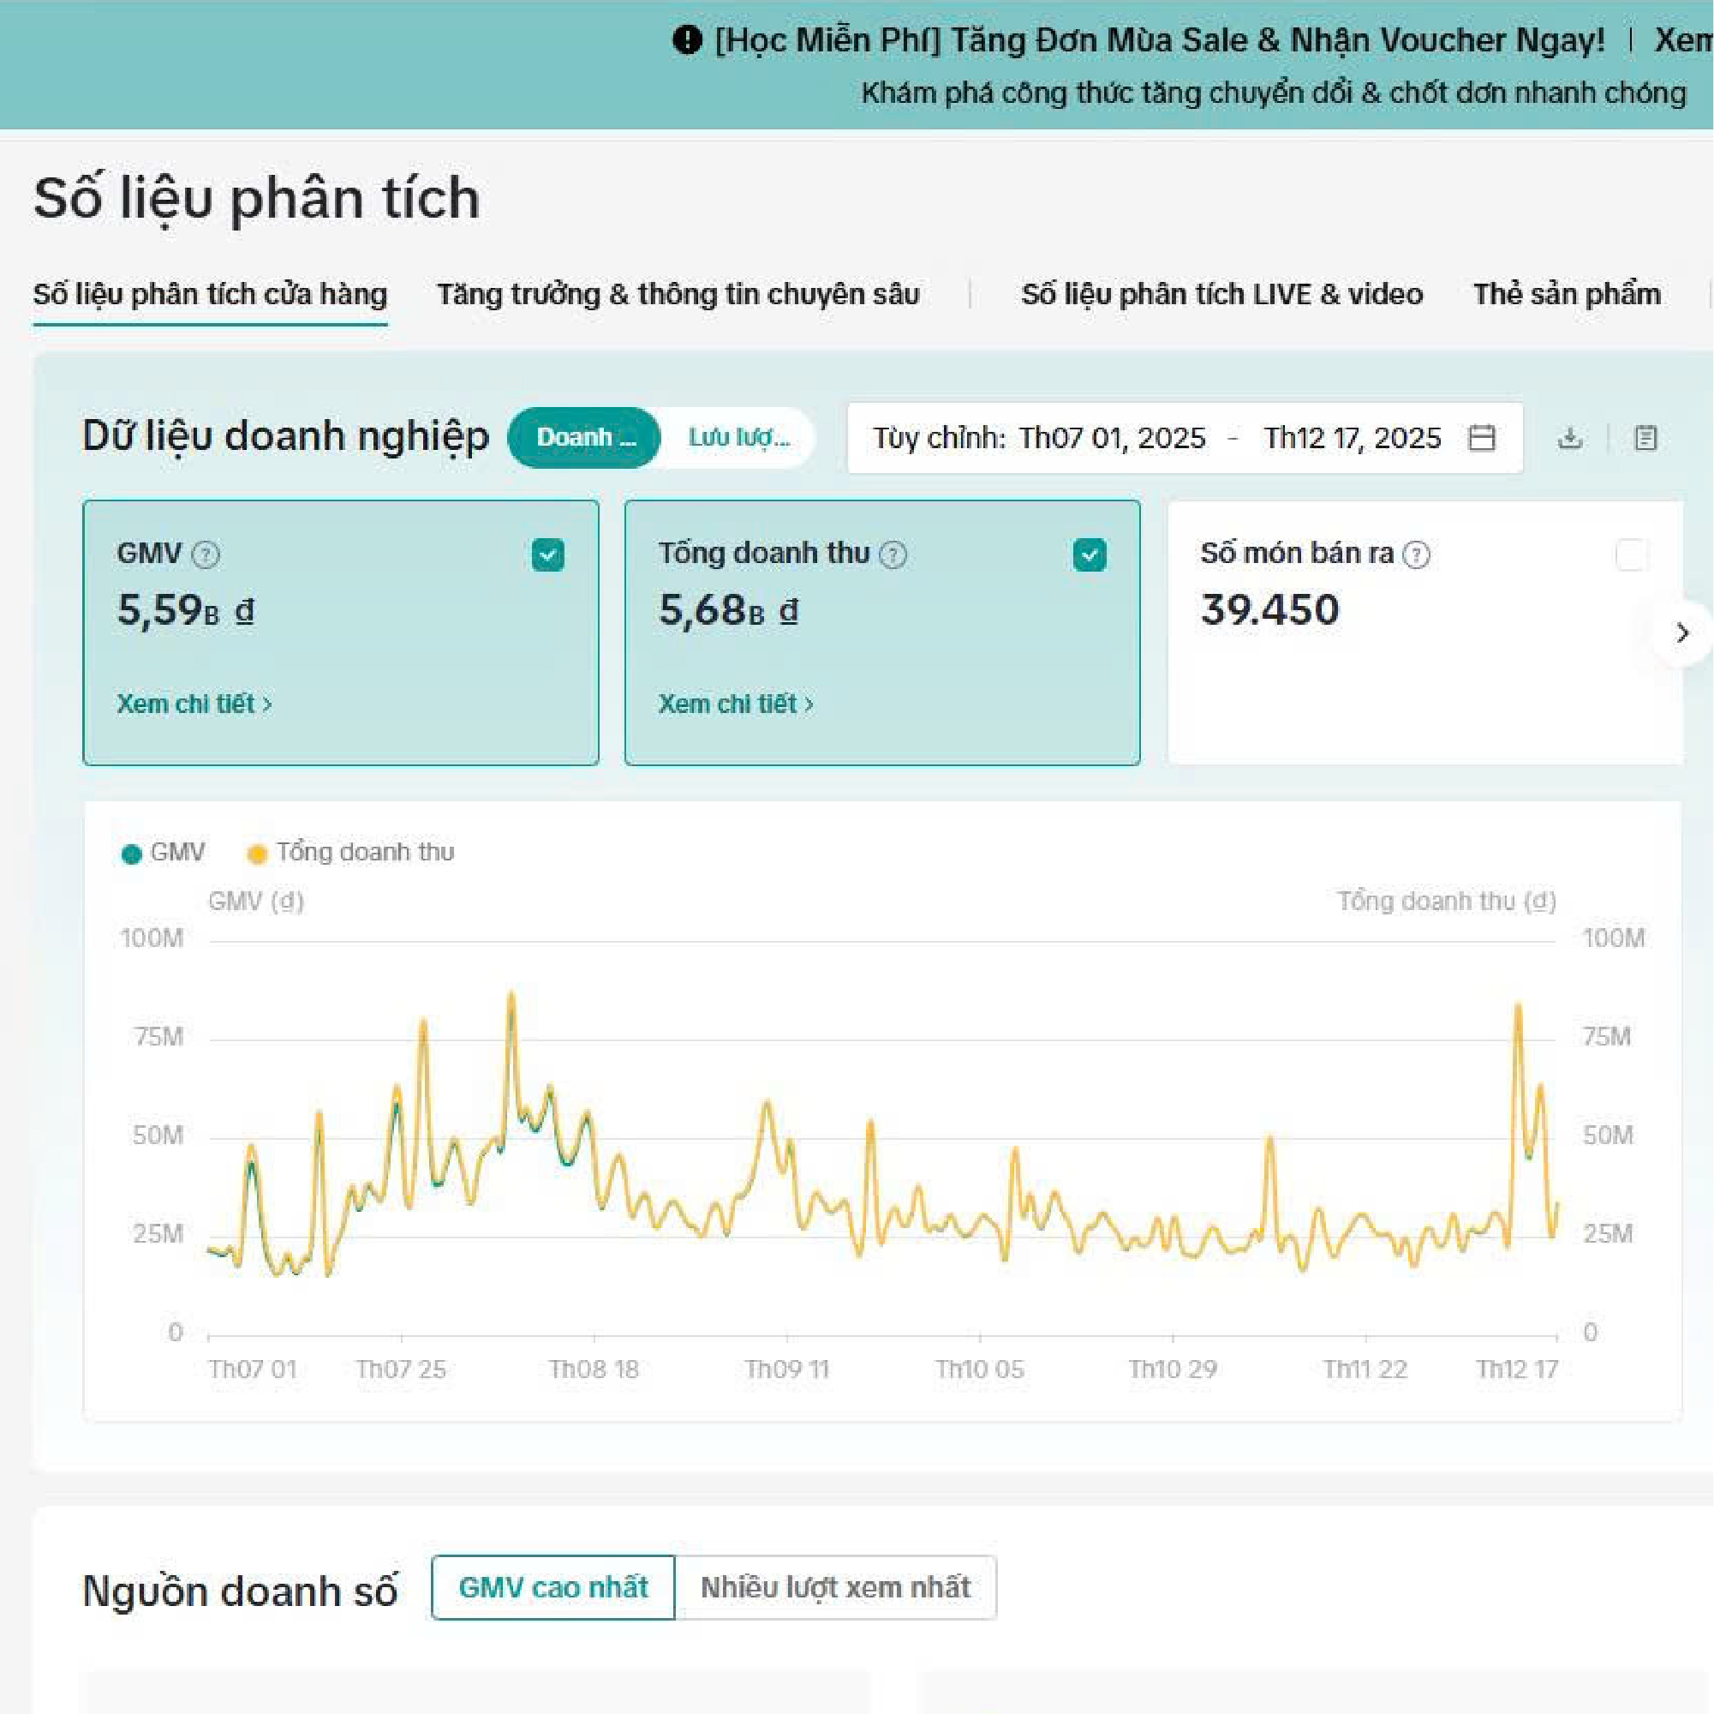This screenshot has height=1714, width=1714.
Task: Open the report document icon
Action: tap(1645, 438)
